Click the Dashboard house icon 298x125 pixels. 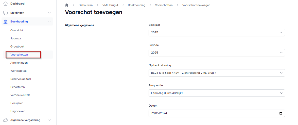pos(5,4)
